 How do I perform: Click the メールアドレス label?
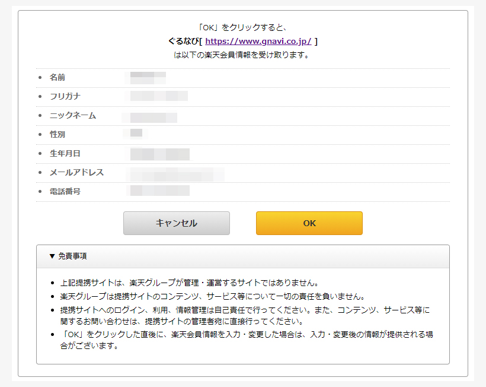(x=76, y=172)
